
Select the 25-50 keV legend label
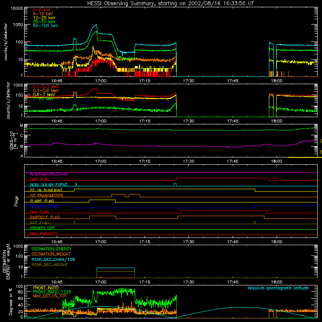coord(44,22)
